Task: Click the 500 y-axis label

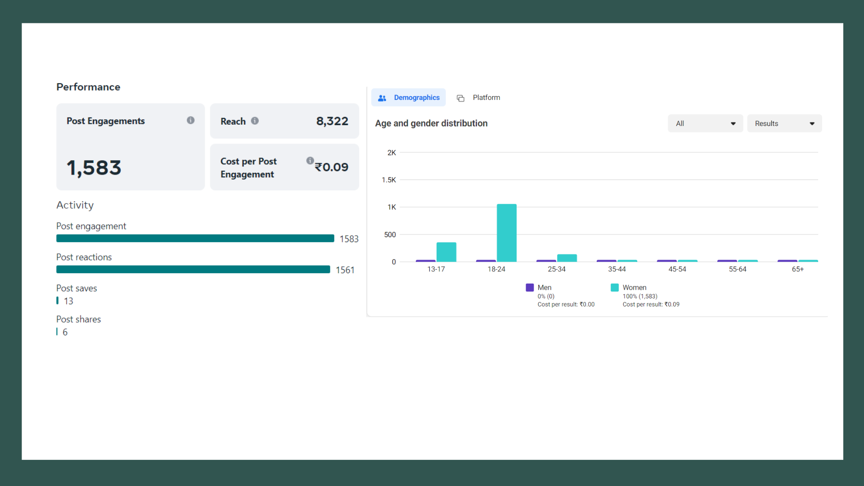Action: (390, 234)
